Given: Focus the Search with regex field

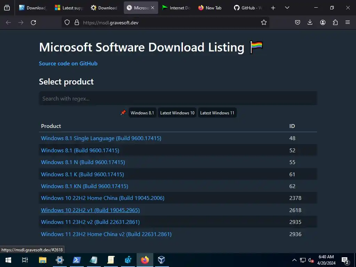Looking at the screenshot, I should pyautogui.click(x=178, y=98).
